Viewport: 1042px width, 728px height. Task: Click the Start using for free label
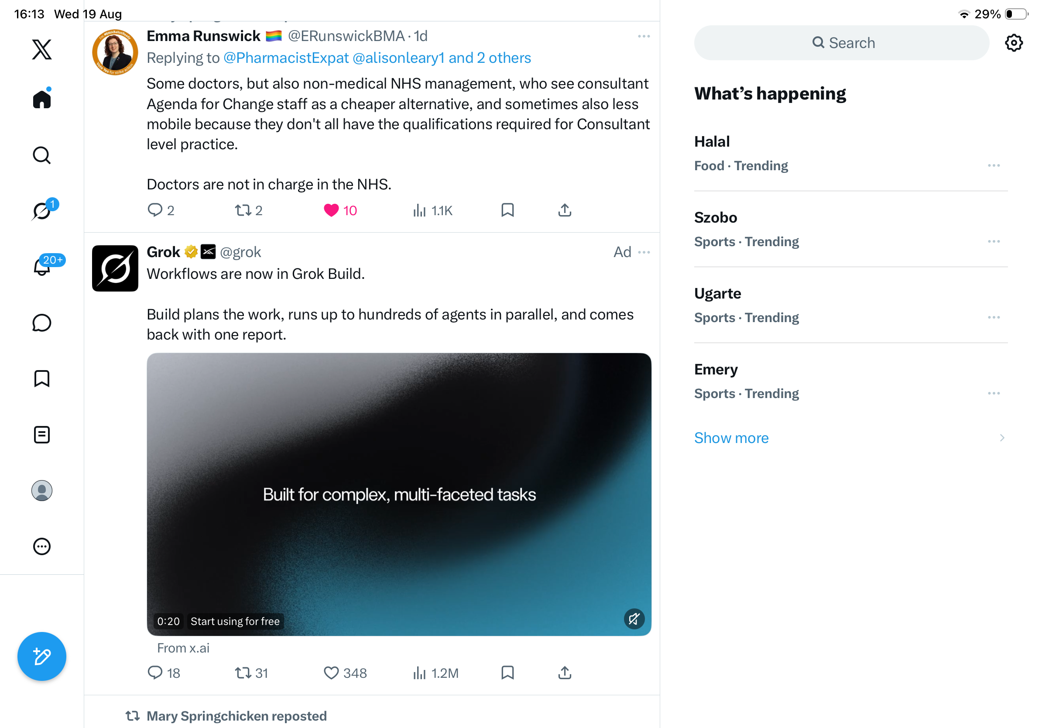pos(235,622)
